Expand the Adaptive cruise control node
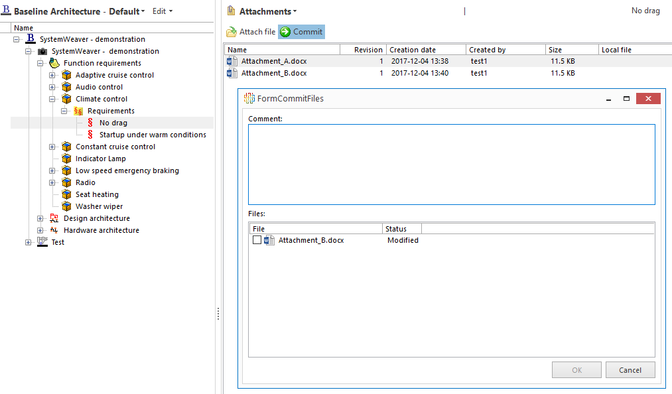The image size is (672, 394). pos(52,74)
